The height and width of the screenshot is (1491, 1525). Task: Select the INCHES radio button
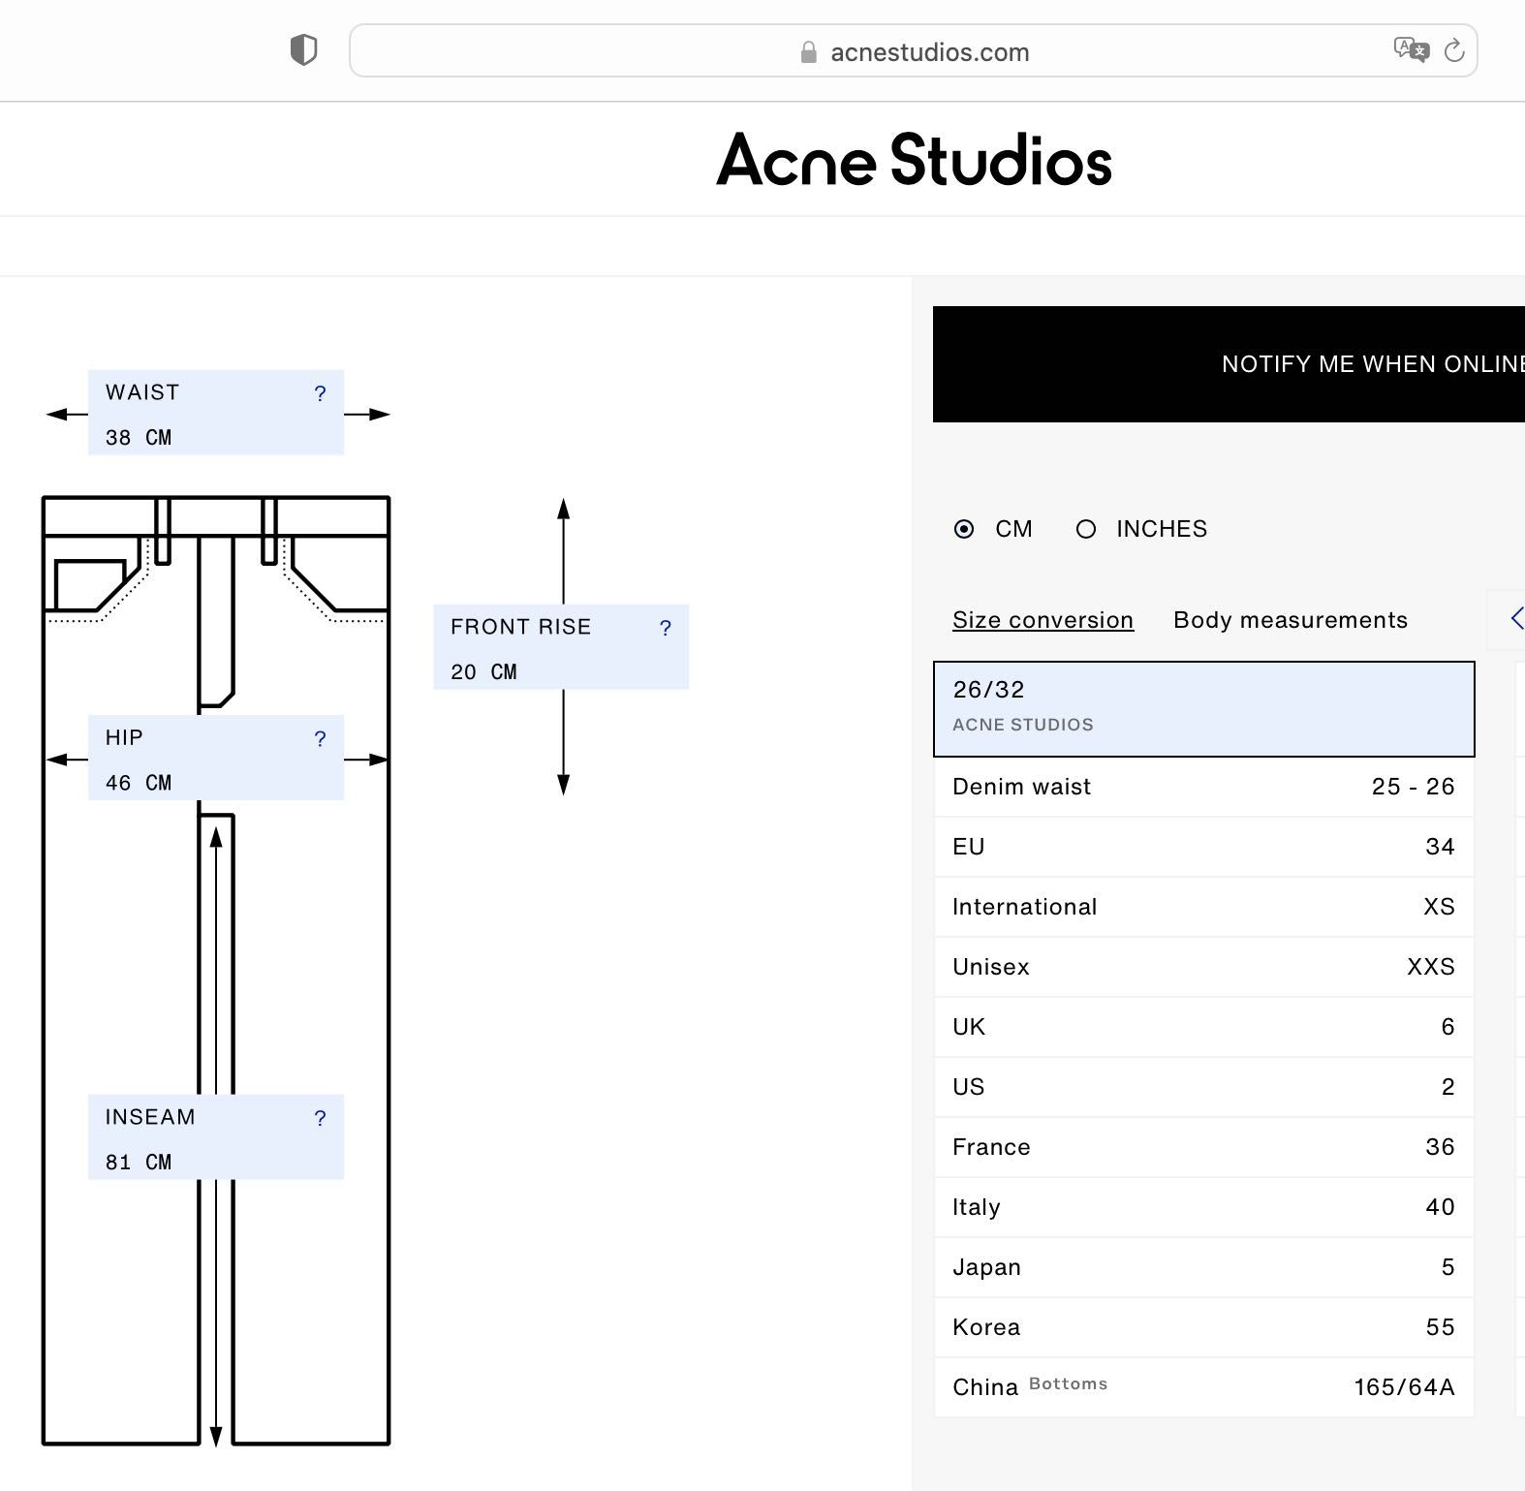coord(1086,529)
